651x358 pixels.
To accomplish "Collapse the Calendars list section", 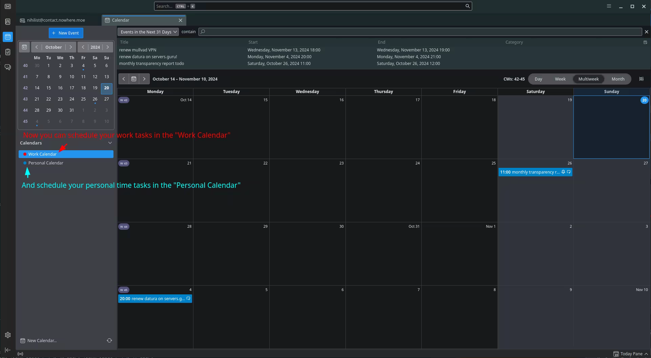I will (110, 143).
